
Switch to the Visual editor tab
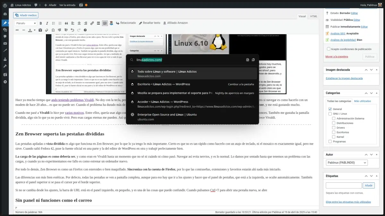302,16
